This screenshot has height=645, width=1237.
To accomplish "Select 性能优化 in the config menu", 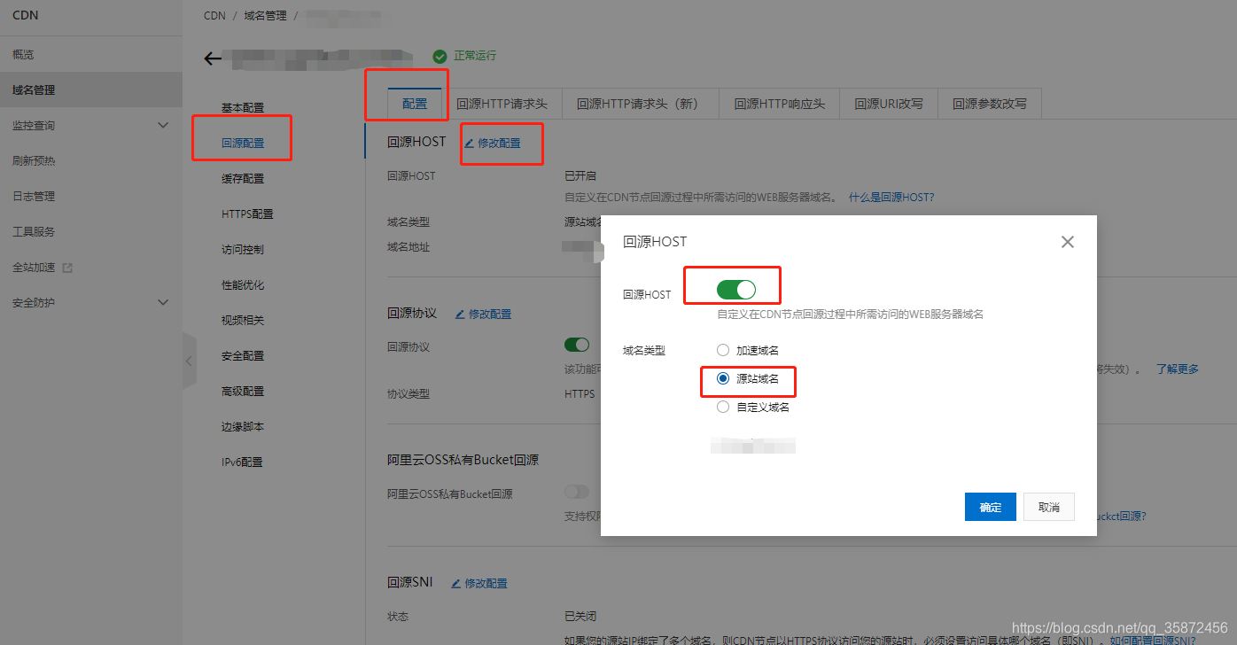I will [x=243, y=284].
